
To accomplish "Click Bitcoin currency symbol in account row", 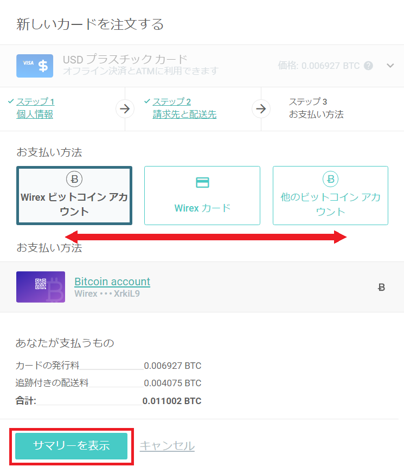I will 381,287.
